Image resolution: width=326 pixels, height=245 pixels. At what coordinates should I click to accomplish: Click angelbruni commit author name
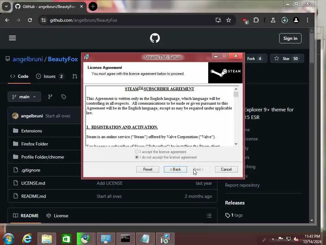32,116
